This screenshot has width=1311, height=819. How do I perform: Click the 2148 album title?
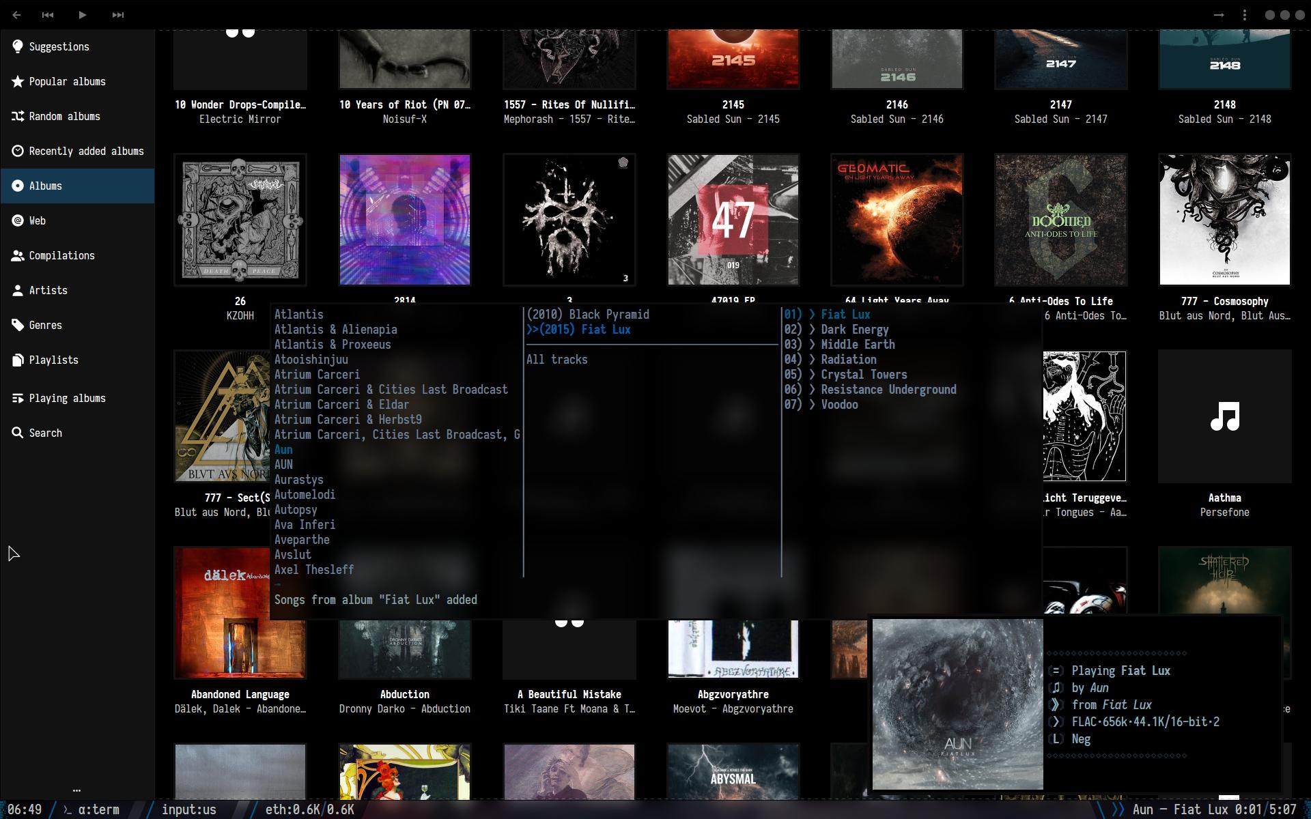(1225, 104)
